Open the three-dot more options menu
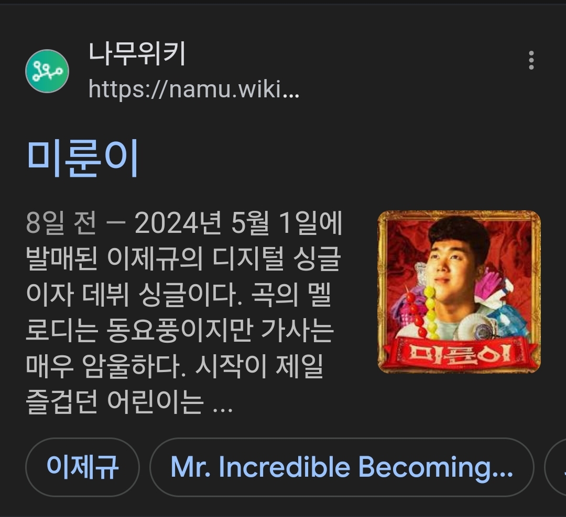 (531, 60)
